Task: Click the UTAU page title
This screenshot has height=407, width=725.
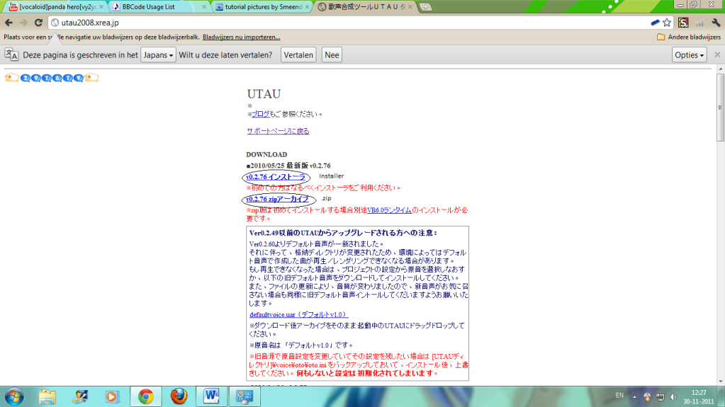Action: click(264, 93)
